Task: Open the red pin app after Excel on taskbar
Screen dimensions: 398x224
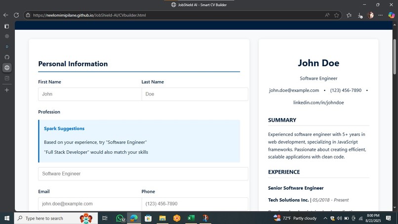Action: click(205, 218)
